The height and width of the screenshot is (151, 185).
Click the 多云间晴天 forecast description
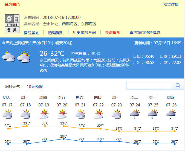pyautogui.click(x=85, y=65)
